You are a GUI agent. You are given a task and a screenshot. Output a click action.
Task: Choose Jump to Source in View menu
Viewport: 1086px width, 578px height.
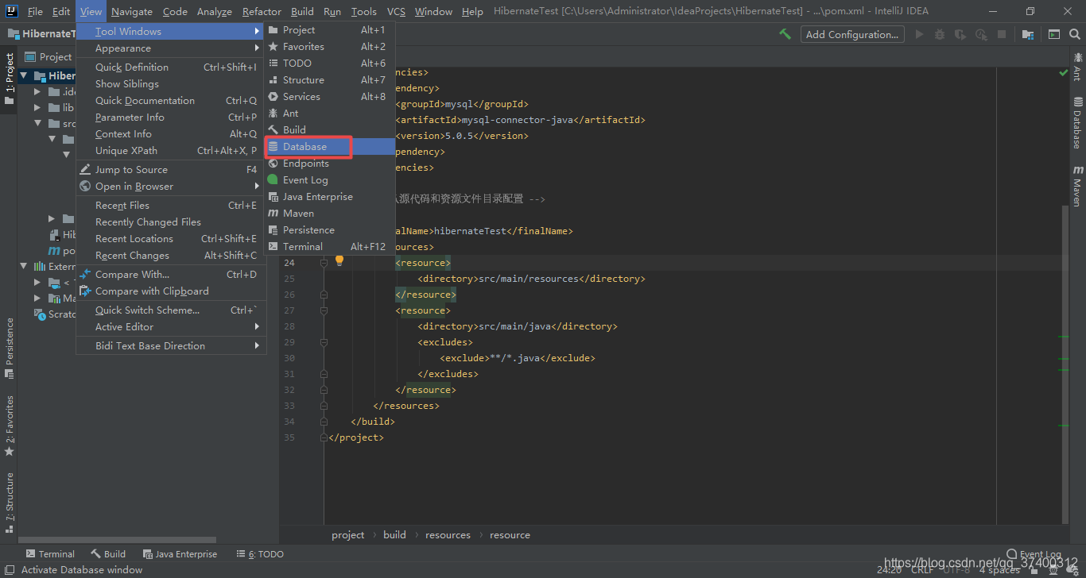(x=170, y=170)
